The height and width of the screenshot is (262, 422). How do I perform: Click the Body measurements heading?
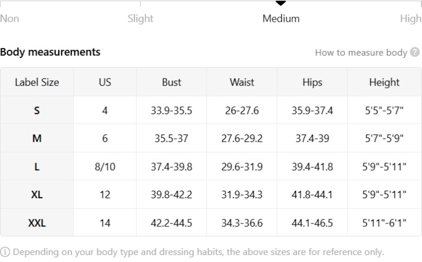coord(50,52)
